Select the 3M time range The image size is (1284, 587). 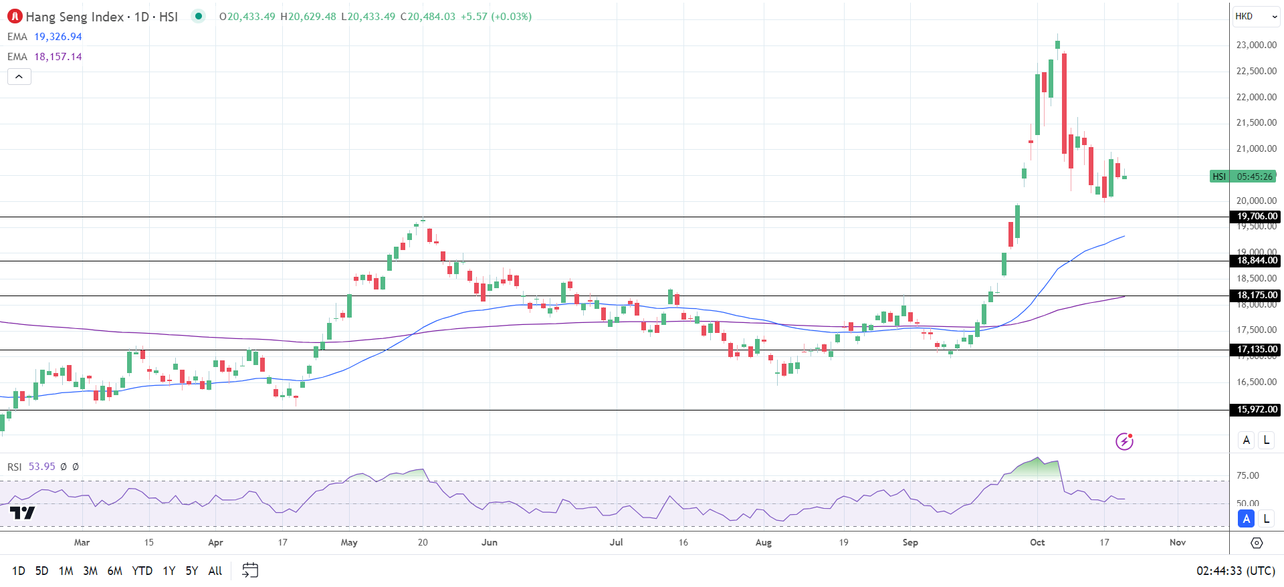point(90,571)
